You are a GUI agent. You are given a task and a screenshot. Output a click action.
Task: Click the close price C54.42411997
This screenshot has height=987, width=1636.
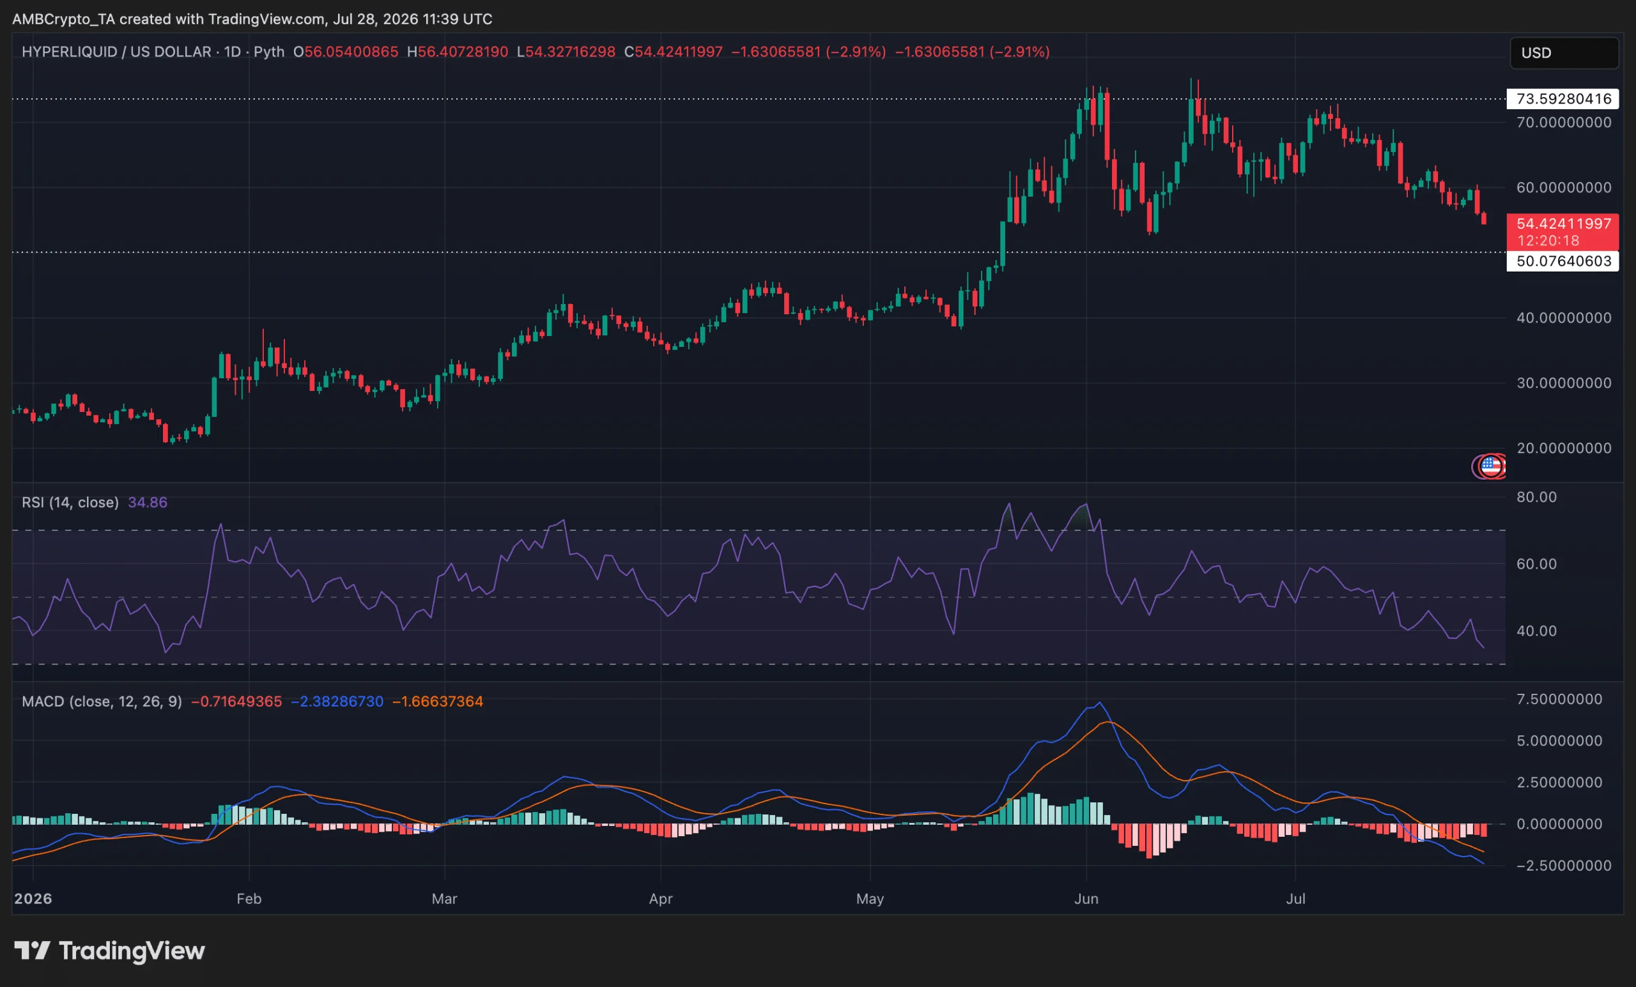click(x=674, y=52)
